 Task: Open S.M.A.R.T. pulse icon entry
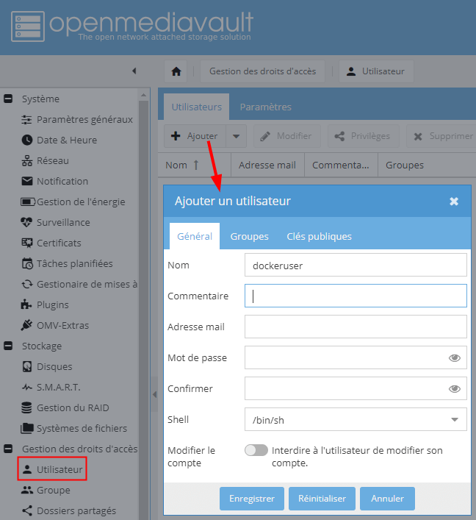27,387
